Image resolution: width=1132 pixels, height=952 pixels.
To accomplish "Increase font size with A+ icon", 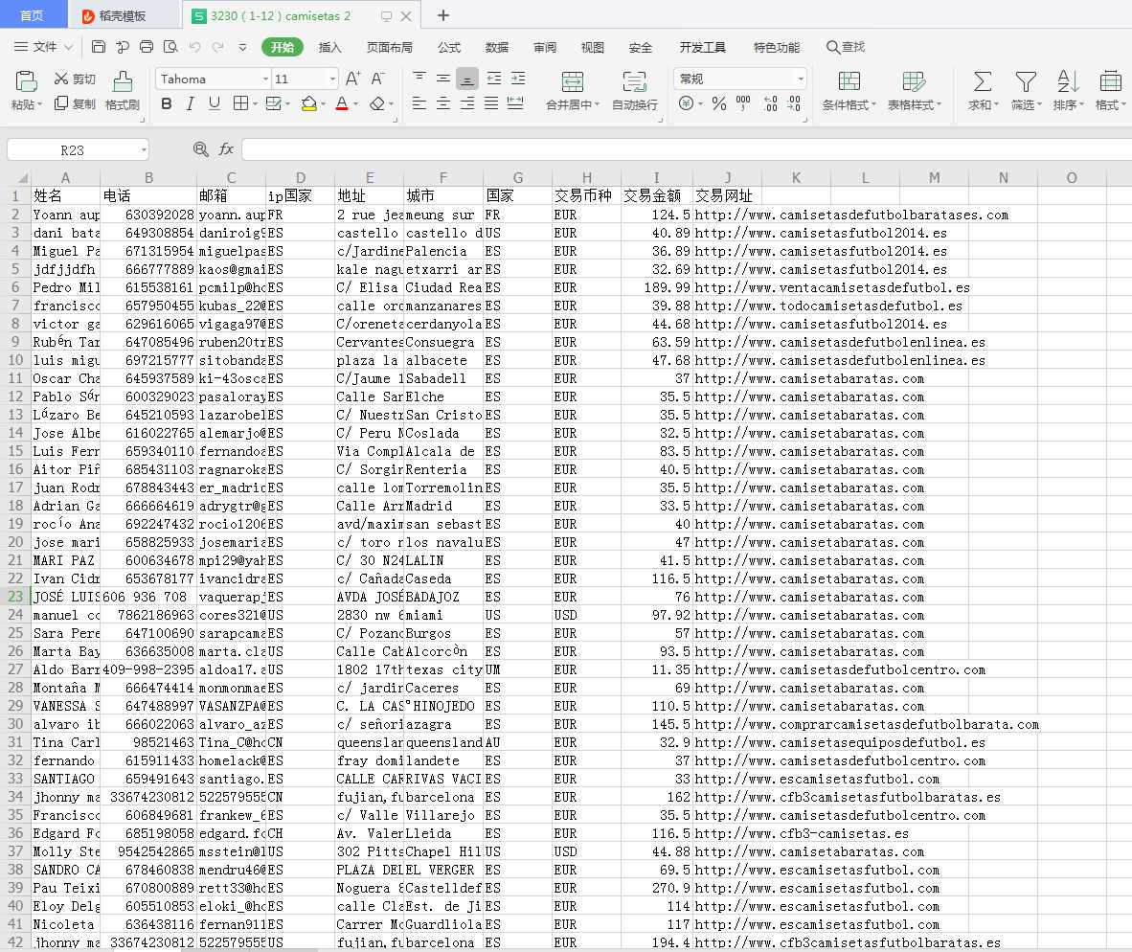I will click(x=353, y=79).
